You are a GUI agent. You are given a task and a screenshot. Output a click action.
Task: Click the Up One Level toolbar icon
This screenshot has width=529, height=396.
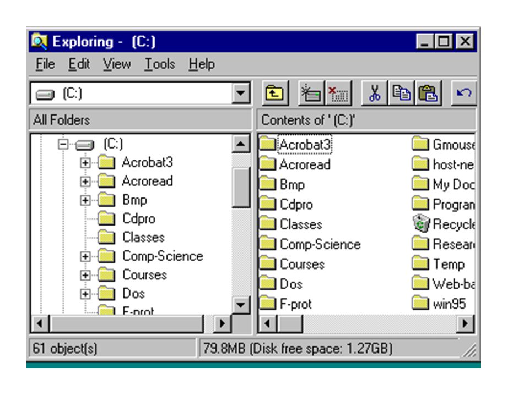pyautogui.click(x=275, y=93)
